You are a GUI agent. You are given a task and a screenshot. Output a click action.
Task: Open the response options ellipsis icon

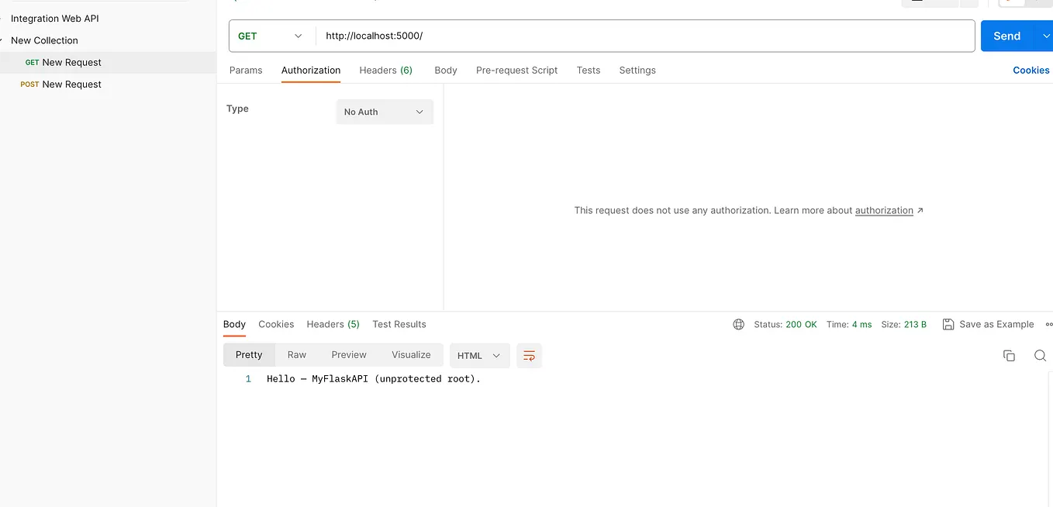1049,324
